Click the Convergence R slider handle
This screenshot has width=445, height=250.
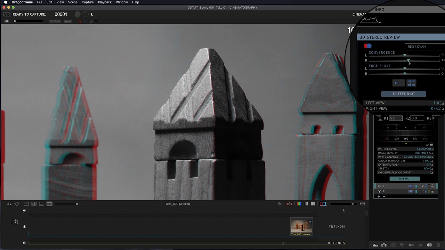tap(408, 60)
